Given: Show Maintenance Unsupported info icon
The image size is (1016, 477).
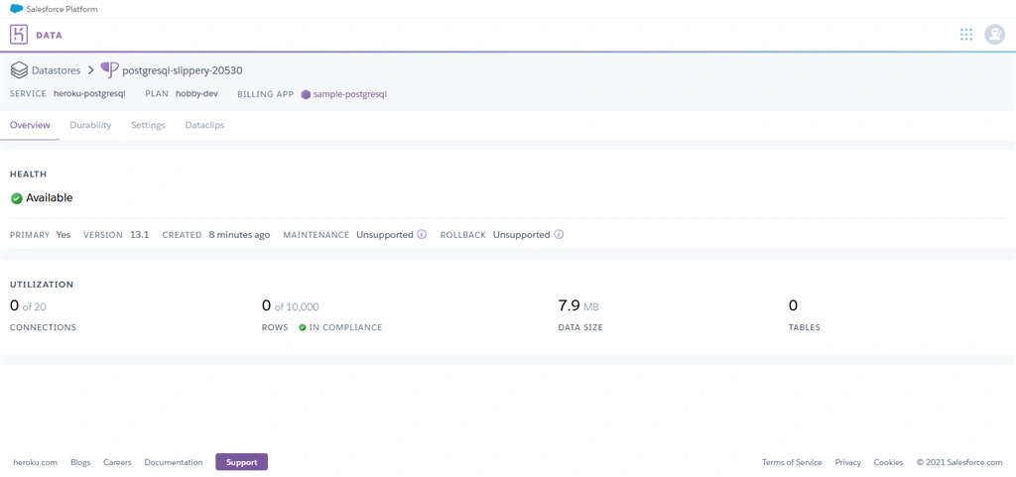Looking at the screenshot, I should coord(422,234).
